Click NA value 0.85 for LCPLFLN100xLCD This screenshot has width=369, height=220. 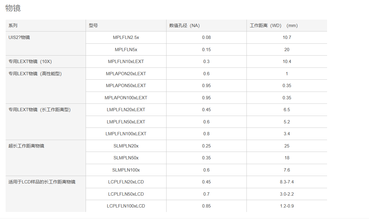click(x=206, y=206)
